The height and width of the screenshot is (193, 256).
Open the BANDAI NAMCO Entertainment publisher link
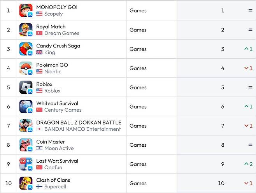pyautogui.click(x=82, y=129)
